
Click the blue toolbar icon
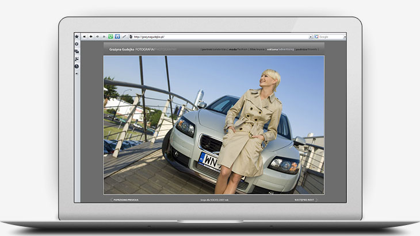[117, 36]
